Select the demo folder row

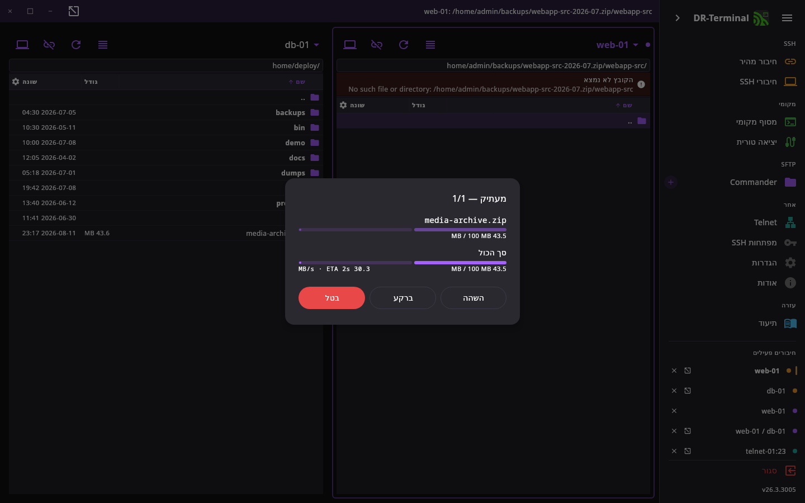coord(166,143)
